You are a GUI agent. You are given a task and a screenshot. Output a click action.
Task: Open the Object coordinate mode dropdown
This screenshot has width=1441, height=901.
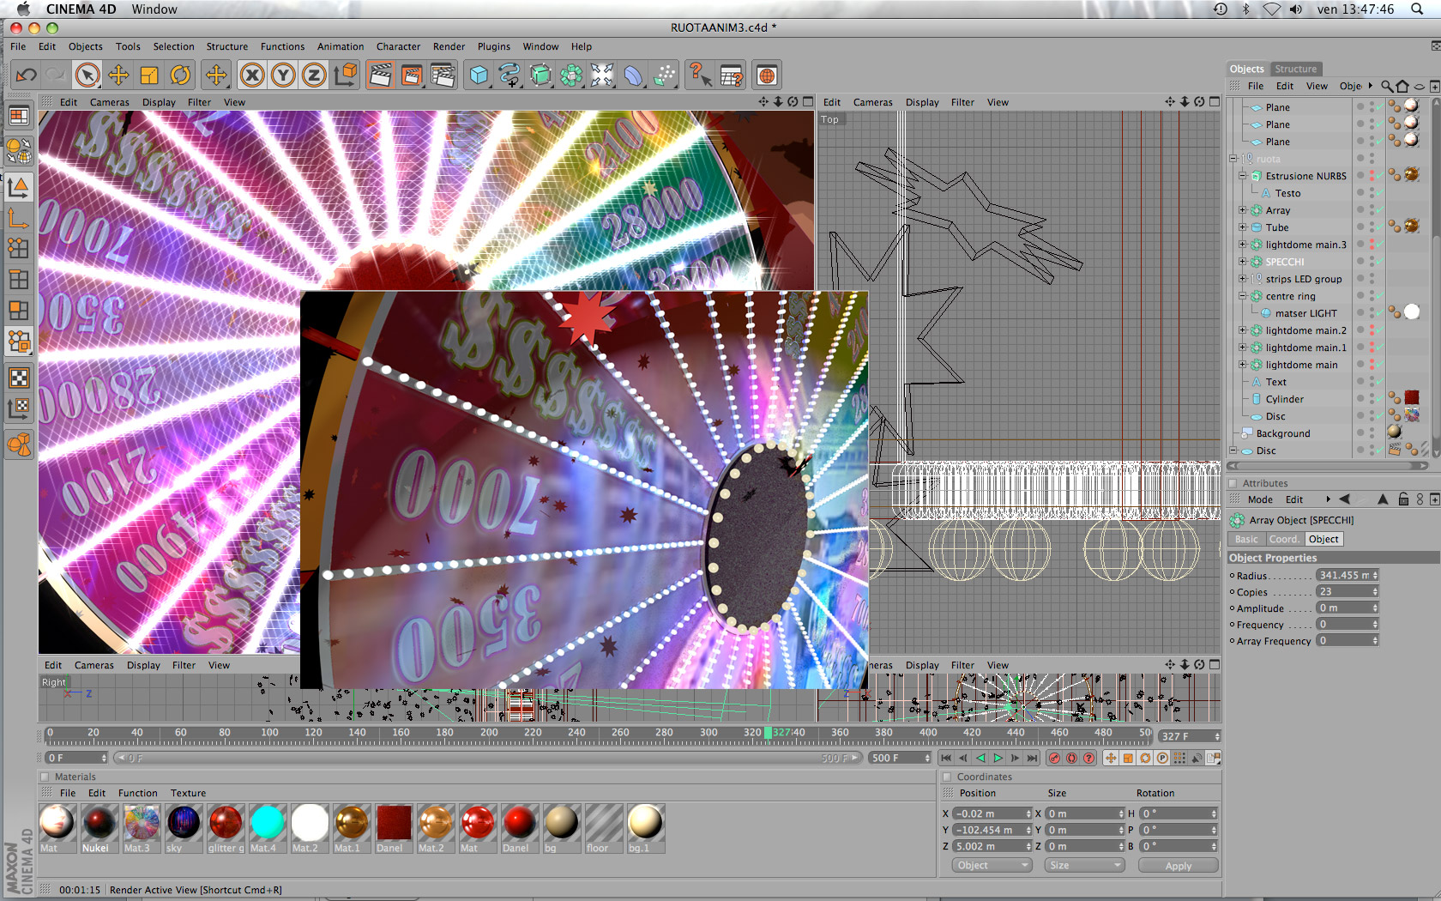[x=992, y=865]
